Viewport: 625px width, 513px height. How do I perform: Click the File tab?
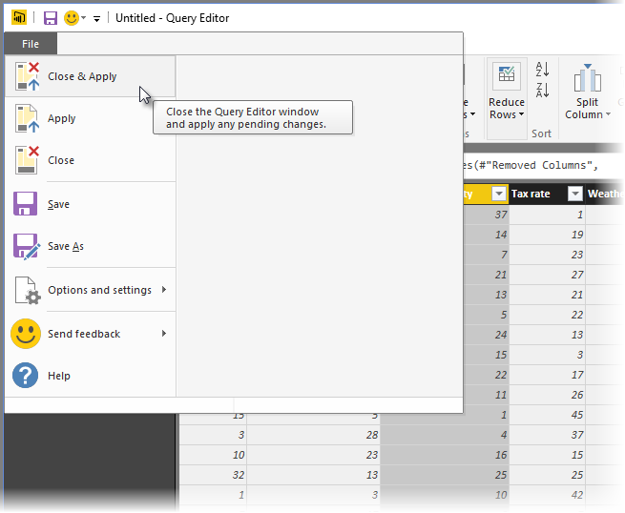pyautogui.click(x=31, y=44)
